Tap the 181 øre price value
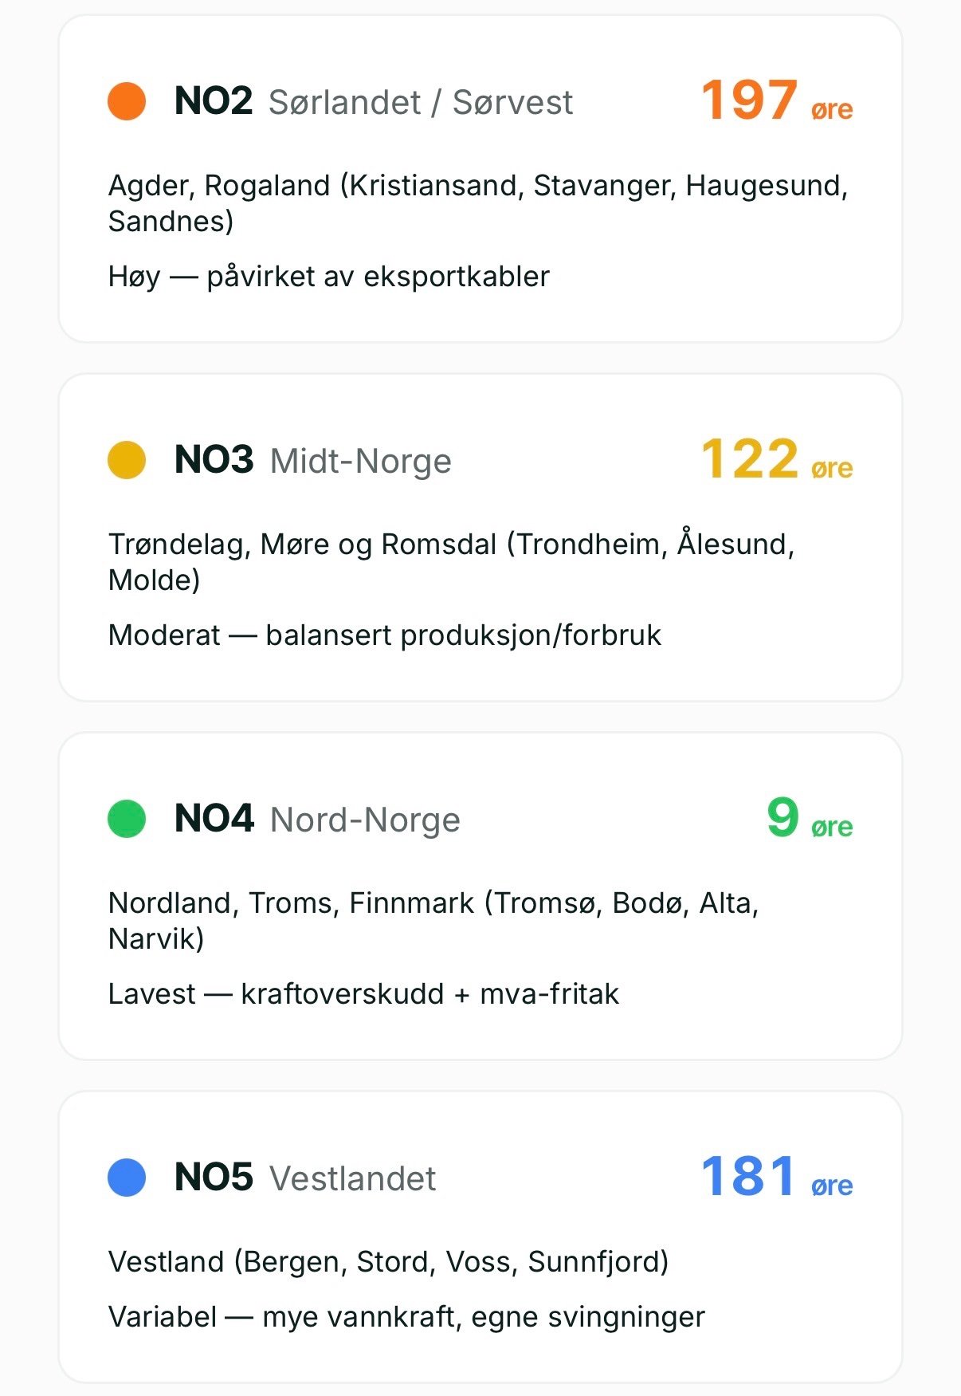 (x=777, y=1178)
